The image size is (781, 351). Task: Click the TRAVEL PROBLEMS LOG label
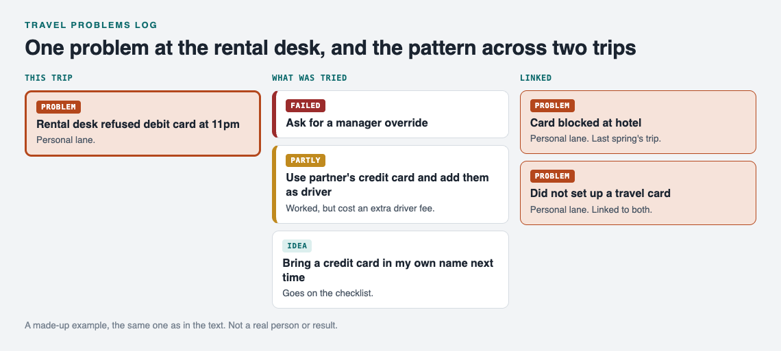pyautogui.click(x=91, y=25)
